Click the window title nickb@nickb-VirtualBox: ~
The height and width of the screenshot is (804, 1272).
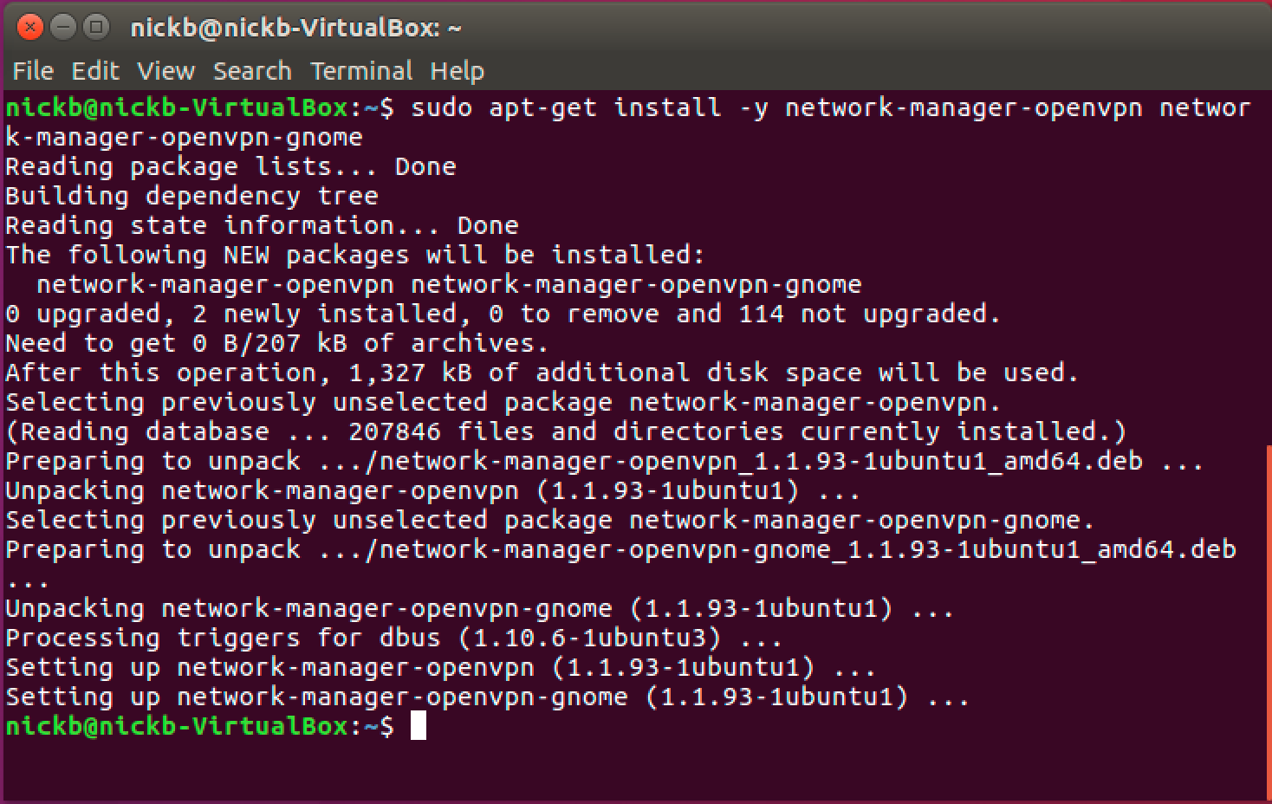tap(295, 28)
